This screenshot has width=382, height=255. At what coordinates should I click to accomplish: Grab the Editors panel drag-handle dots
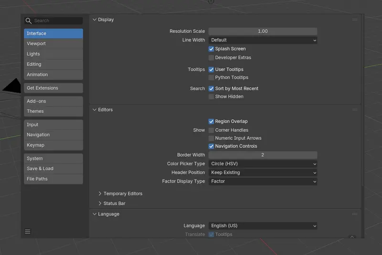pyautogui.click(x=355, y=110)
